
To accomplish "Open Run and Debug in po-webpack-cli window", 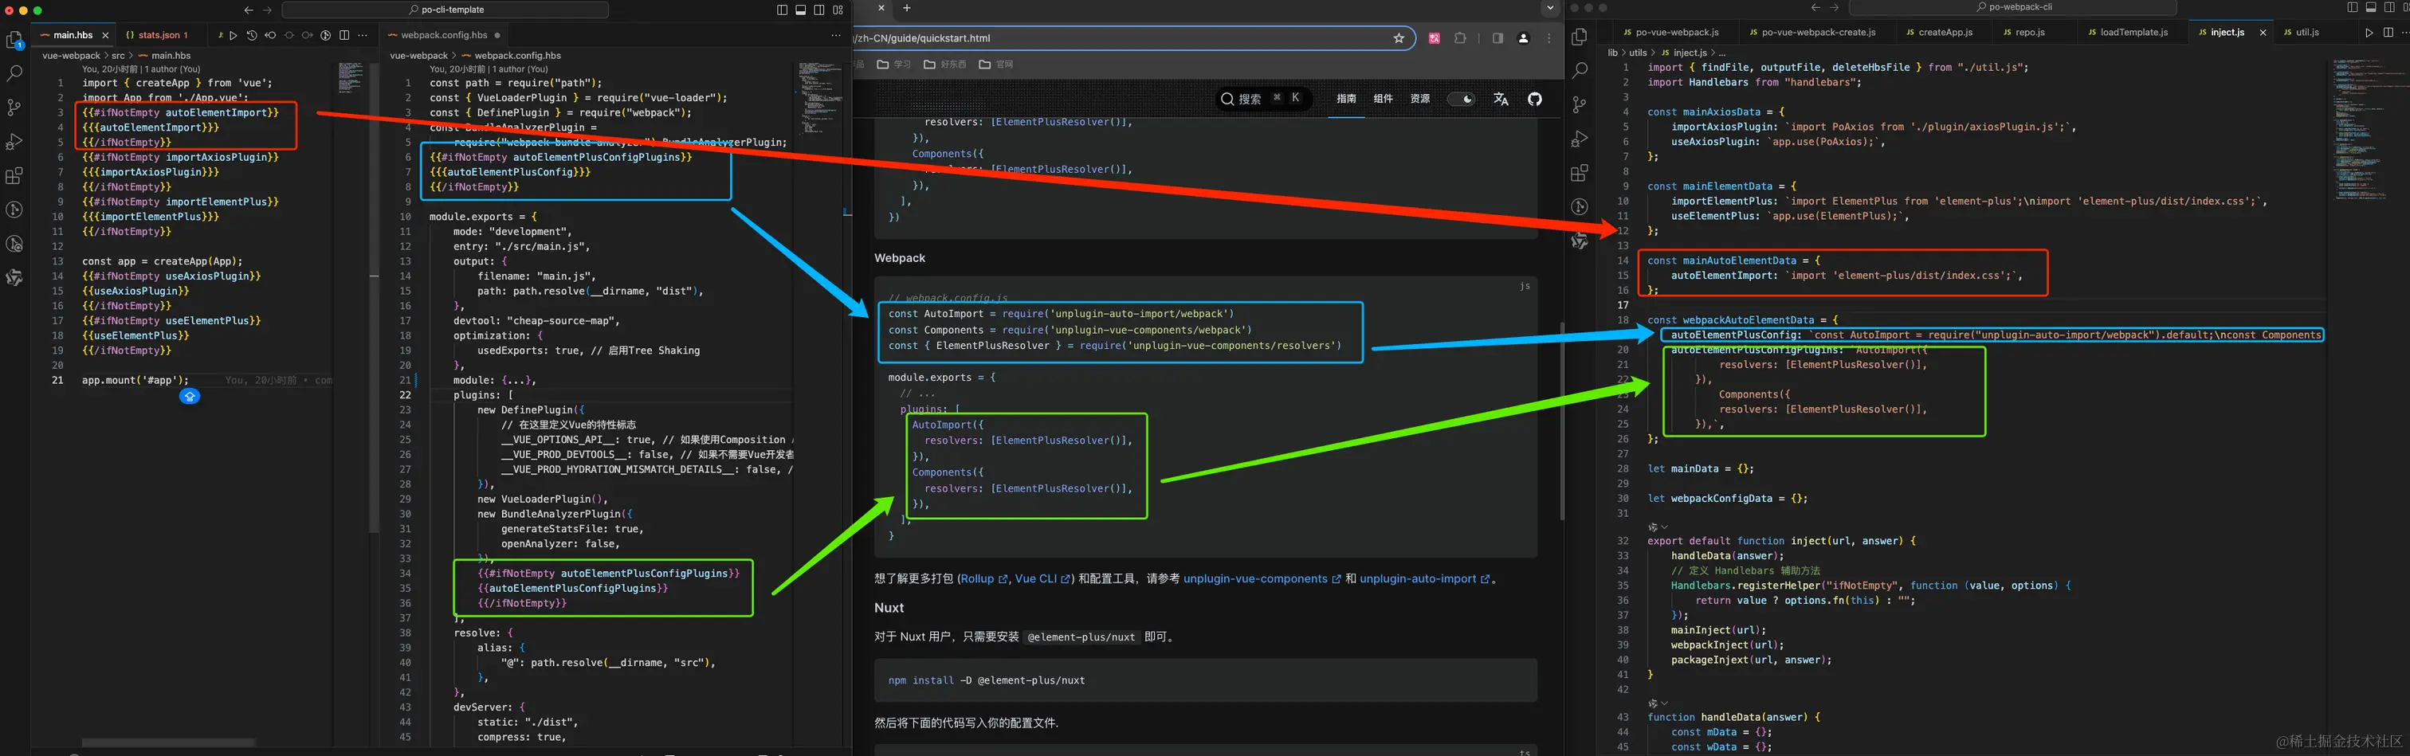I will coord(1580,139).
